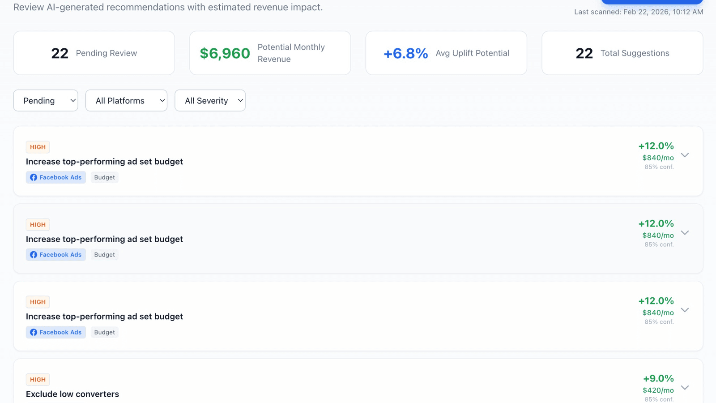Screen dimensions: 716x403
Task: Select the $6,960 Potential Monthly Revenue card
Action: point(270,53)
